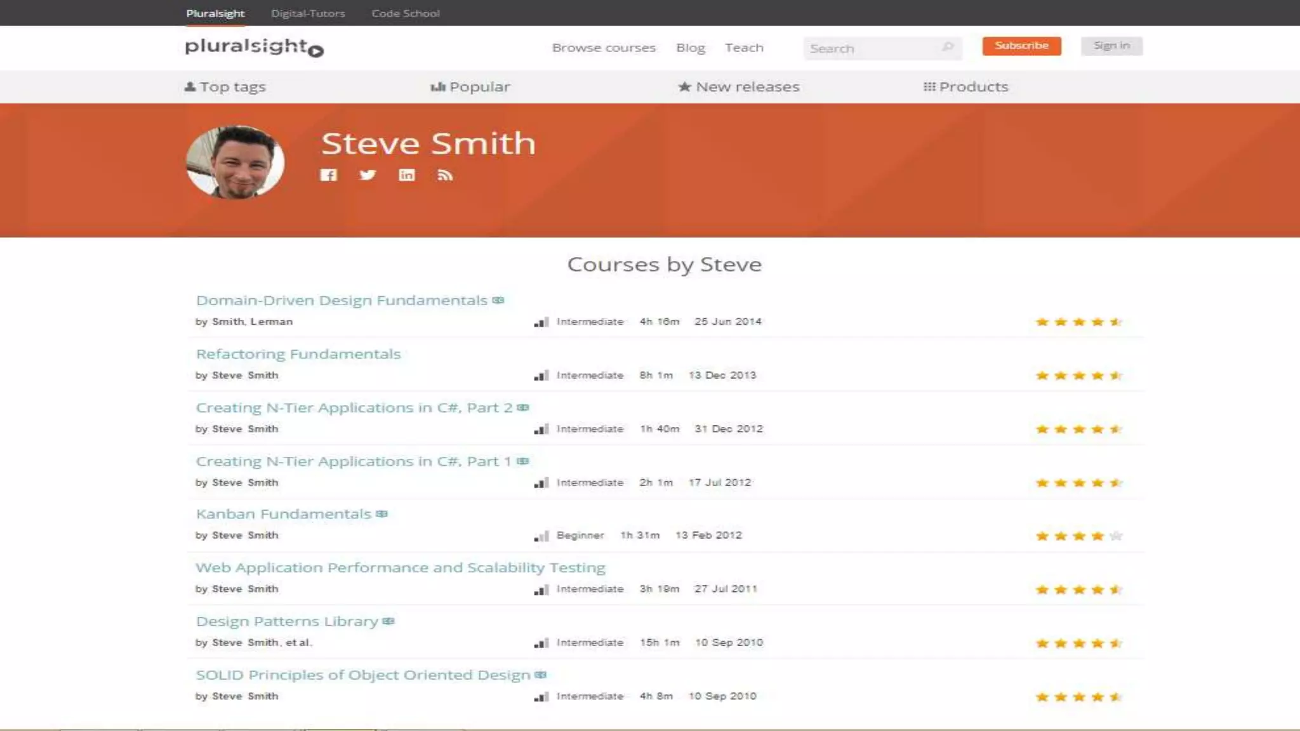Viewport: 1300px width, 731px height.
Task: Open Steve Smith's Twitter icon
Action: pyautogui.click(x=368, y=175)
